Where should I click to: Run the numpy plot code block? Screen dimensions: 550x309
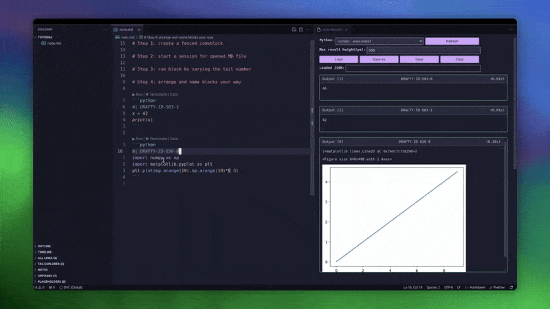click(x=137, y=139)
